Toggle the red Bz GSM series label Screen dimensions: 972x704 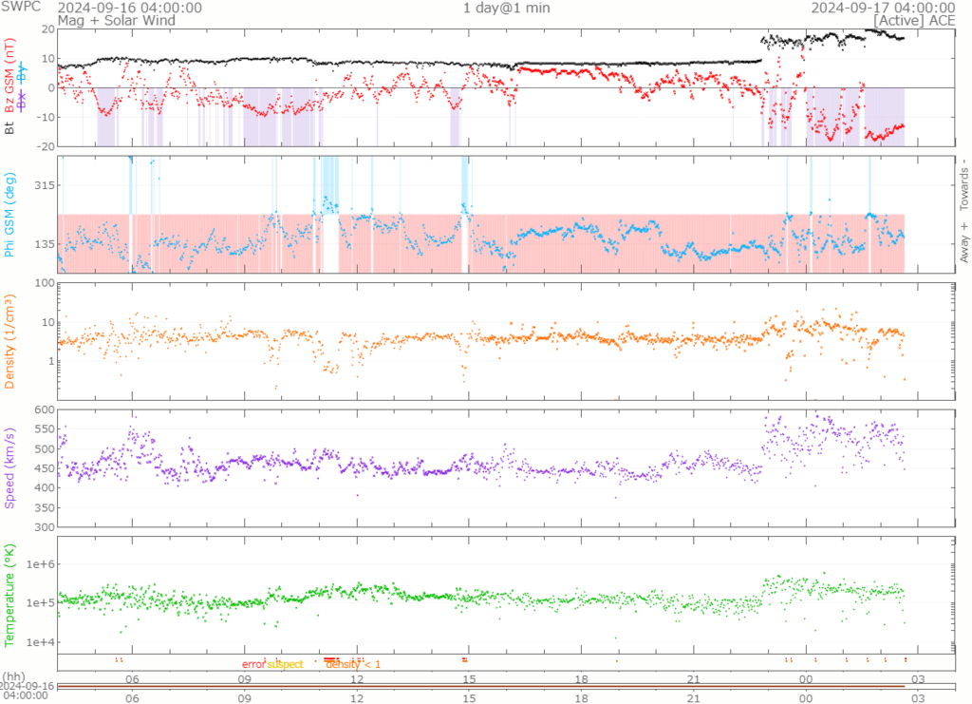pos(10,76)
